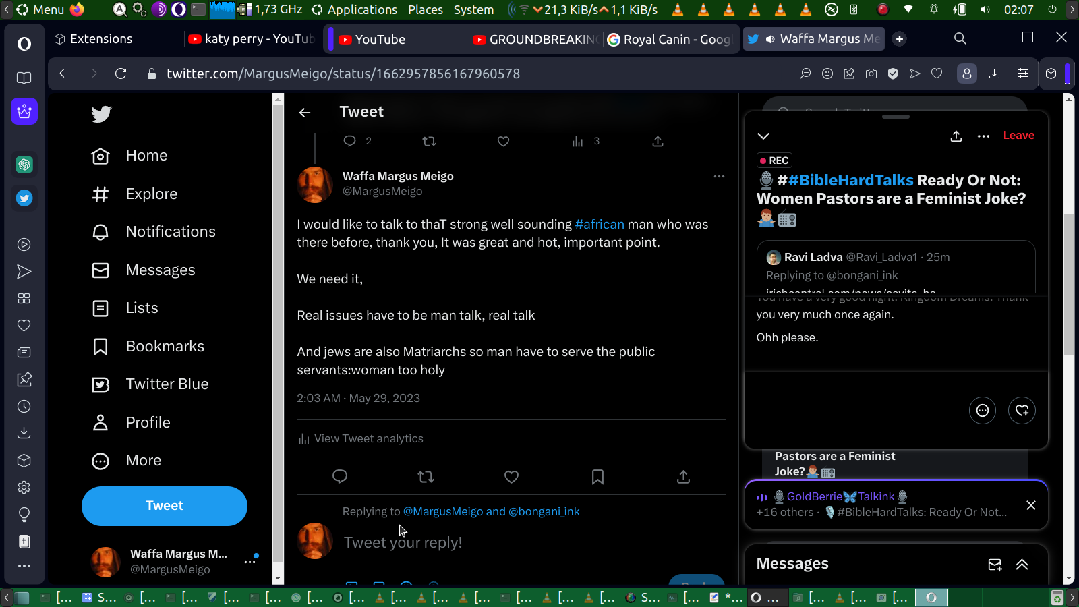
Task: Open the System menu in top panel
Action: pos(473,9)
